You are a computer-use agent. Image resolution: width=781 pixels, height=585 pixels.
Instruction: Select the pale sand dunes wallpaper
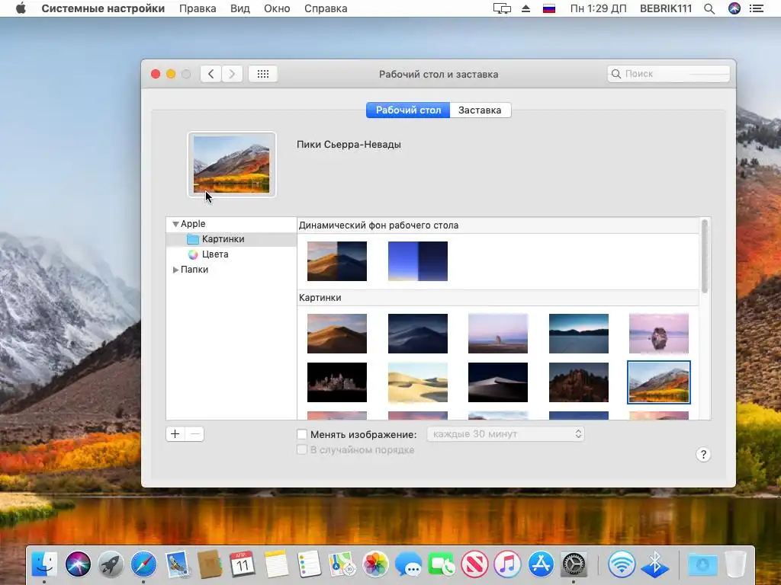418,382
